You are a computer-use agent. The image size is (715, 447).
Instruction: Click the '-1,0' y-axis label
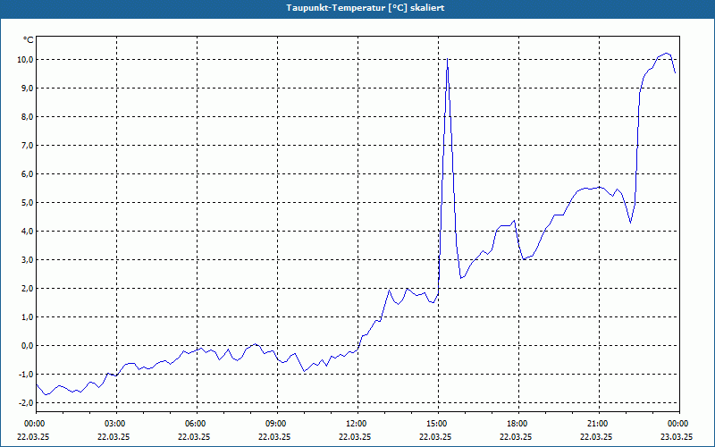[26, 374]
